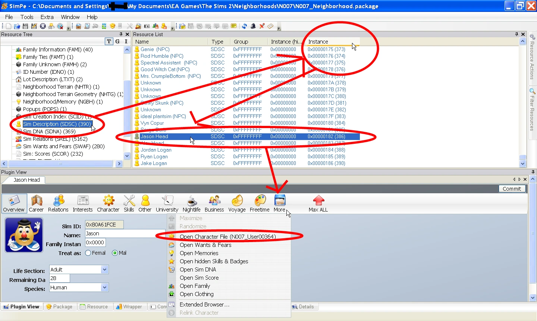The height and width of the screenshot is (321, 537).
Task: Select the Femal radio button
Action: (88, 253)
